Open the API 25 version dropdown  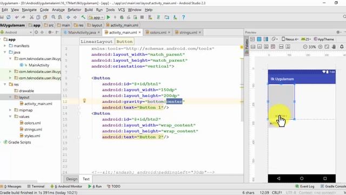(306, 39)
